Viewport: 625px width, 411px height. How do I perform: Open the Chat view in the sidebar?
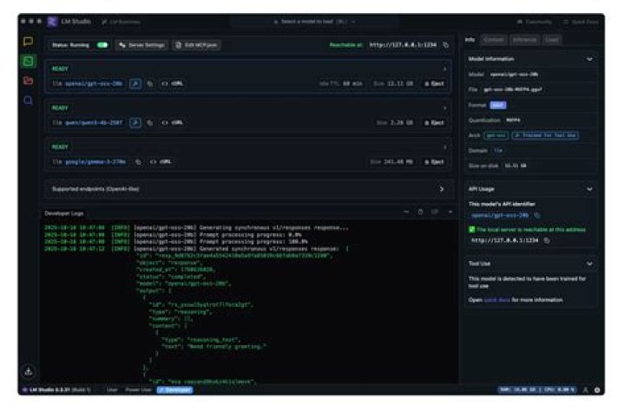click(28, 42)
